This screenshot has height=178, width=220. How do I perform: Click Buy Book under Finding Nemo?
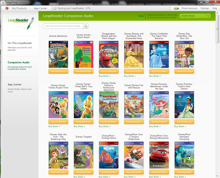tap(104, 177)
